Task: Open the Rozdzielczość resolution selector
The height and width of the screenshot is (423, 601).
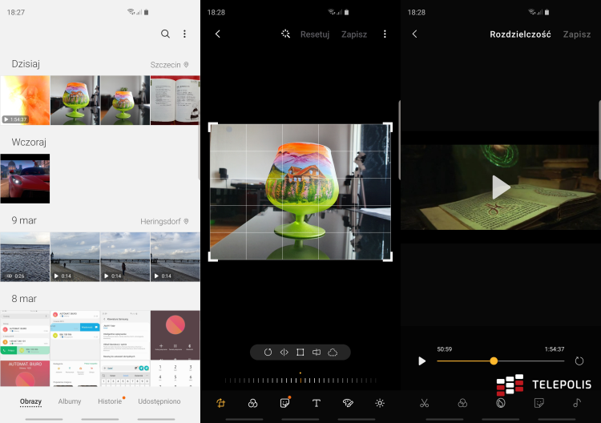Action: click(x=518, y=34)
